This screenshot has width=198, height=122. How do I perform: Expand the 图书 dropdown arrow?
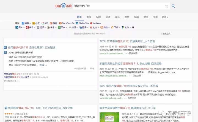point(66,27)
